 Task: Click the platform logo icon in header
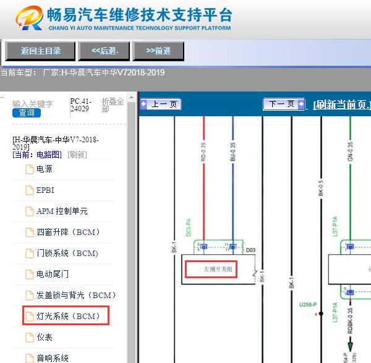click(x=29, y=18)
